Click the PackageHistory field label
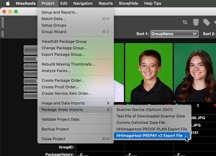This screenshot has height=156, width=216. pos(60,154)
